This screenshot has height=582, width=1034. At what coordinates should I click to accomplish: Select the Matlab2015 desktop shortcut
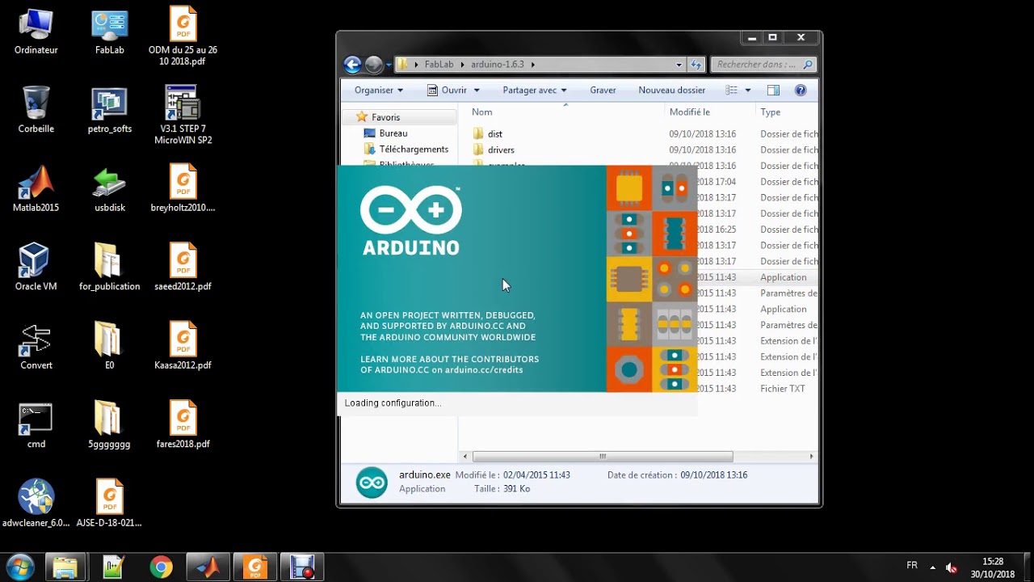(x=36, y=189)
